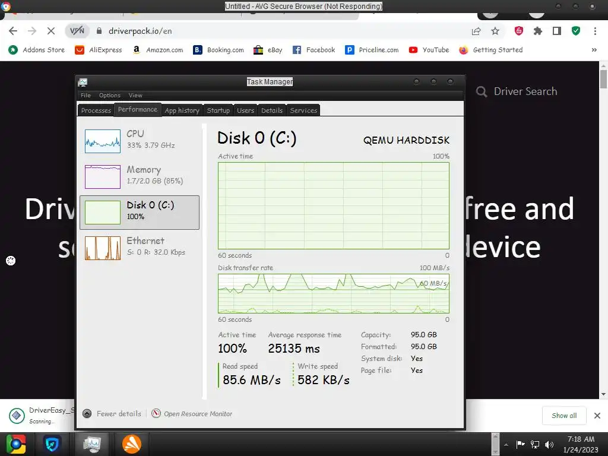Click the Driver Search magnifier on webpage
Viewport: 608px width, 456px height.
point(481,92)
